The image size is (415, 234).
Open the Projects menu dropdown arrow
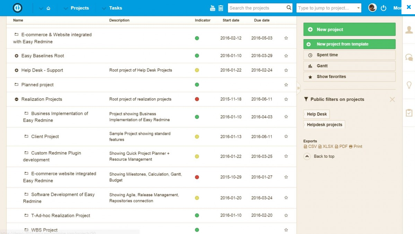pyautogui.click(x=66, y=8)
